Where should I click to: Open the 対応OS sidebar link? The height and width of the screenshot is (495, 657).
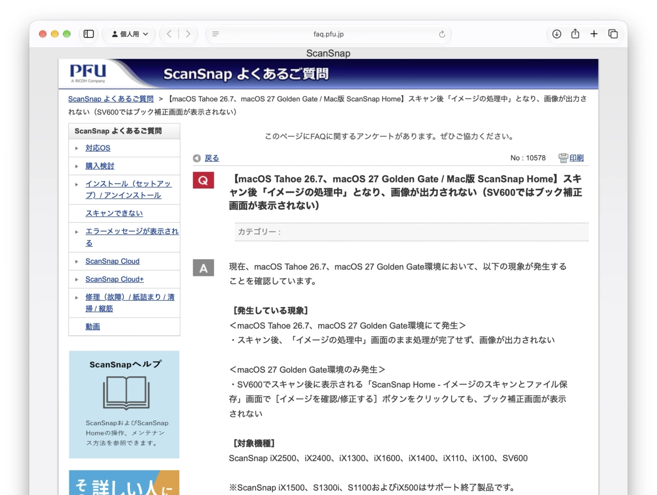click(x=98, y=148)
